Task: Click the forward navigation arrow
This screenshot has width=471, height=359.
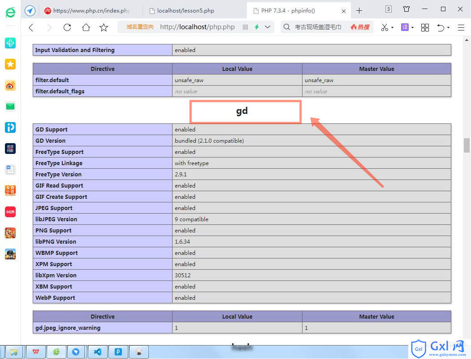Action: point(49,28)
